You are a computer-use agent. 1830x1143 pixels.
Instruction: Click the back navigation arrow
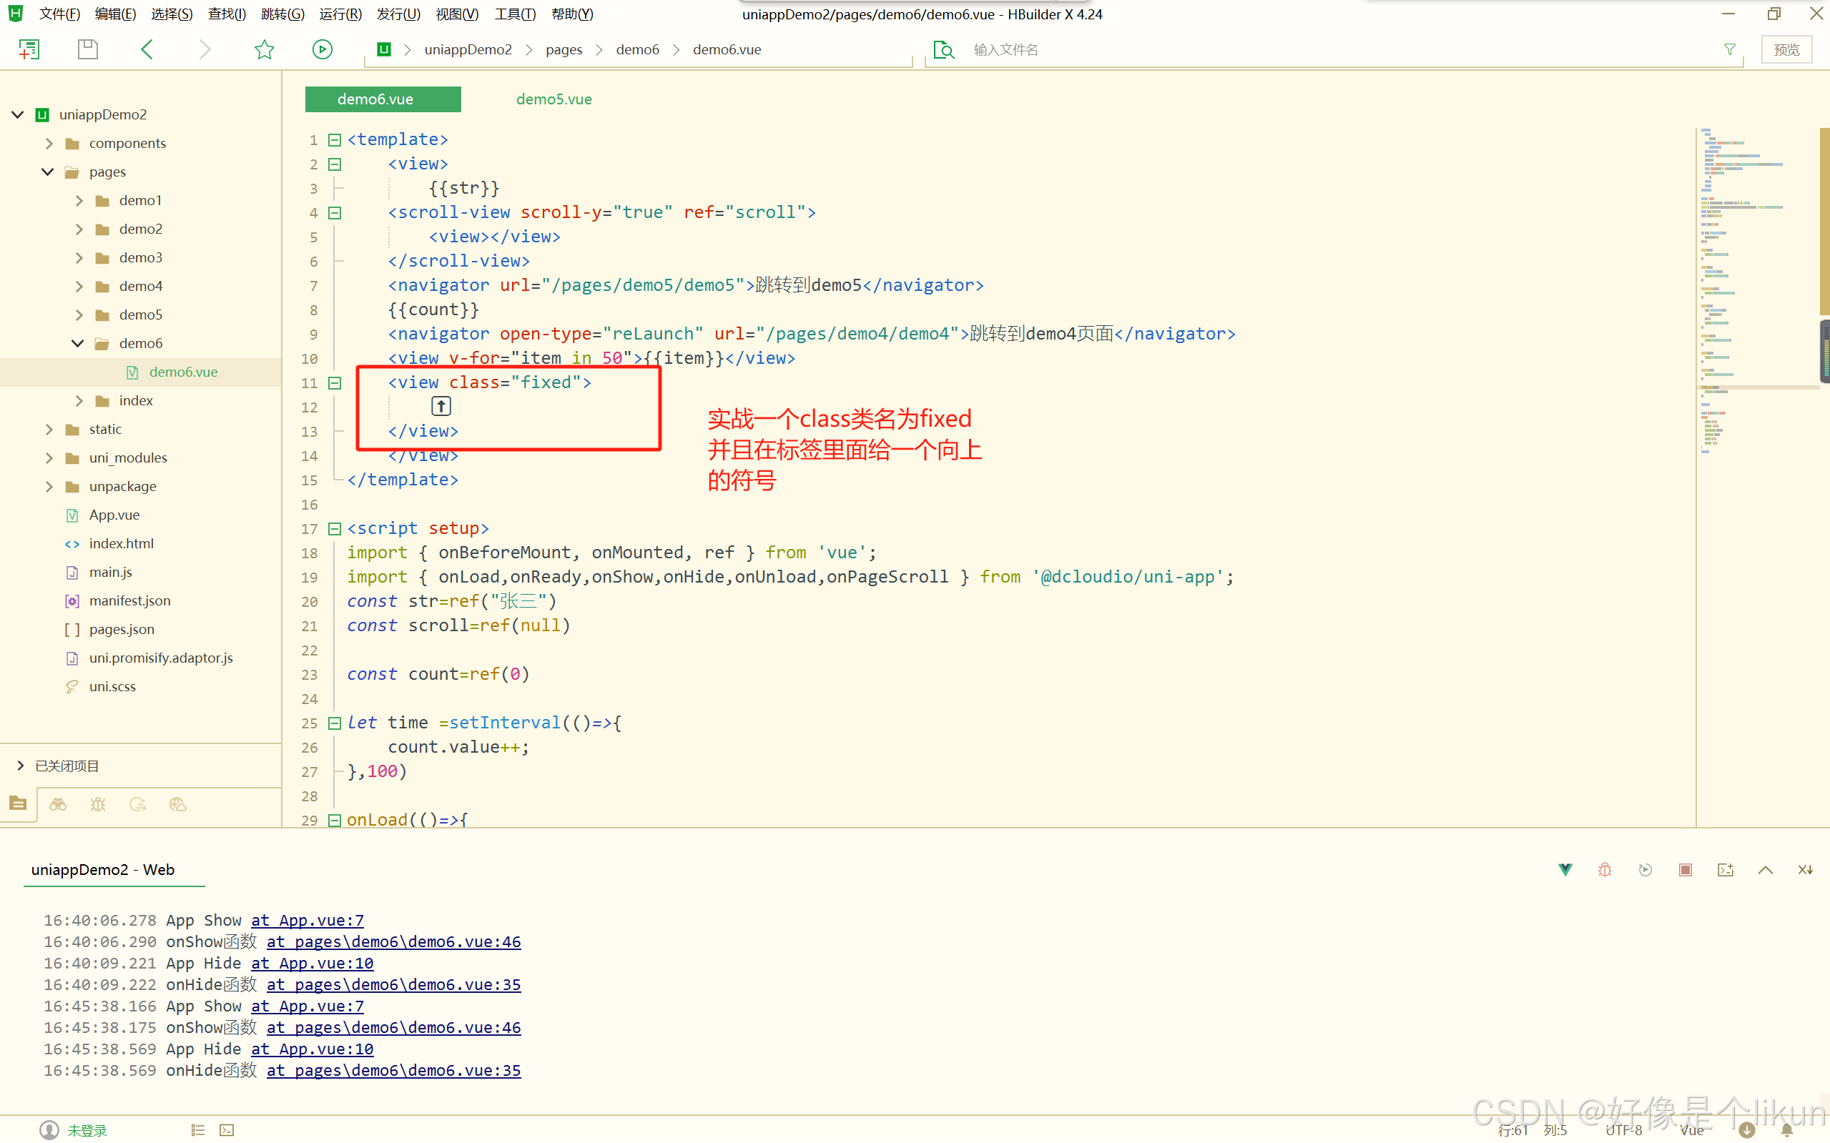(x=147, y=50)
